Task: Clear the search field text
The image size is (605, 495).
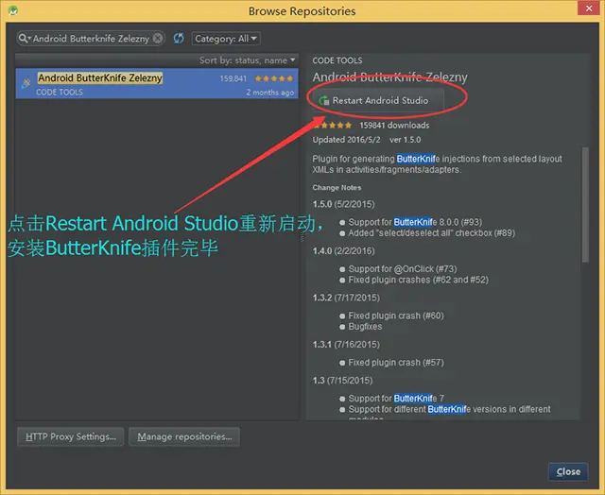Action: [158, 38]
